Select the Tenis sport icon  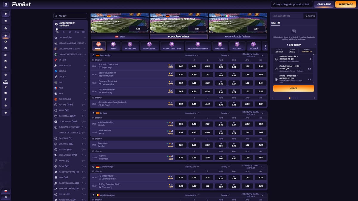(x=113, y=46)
